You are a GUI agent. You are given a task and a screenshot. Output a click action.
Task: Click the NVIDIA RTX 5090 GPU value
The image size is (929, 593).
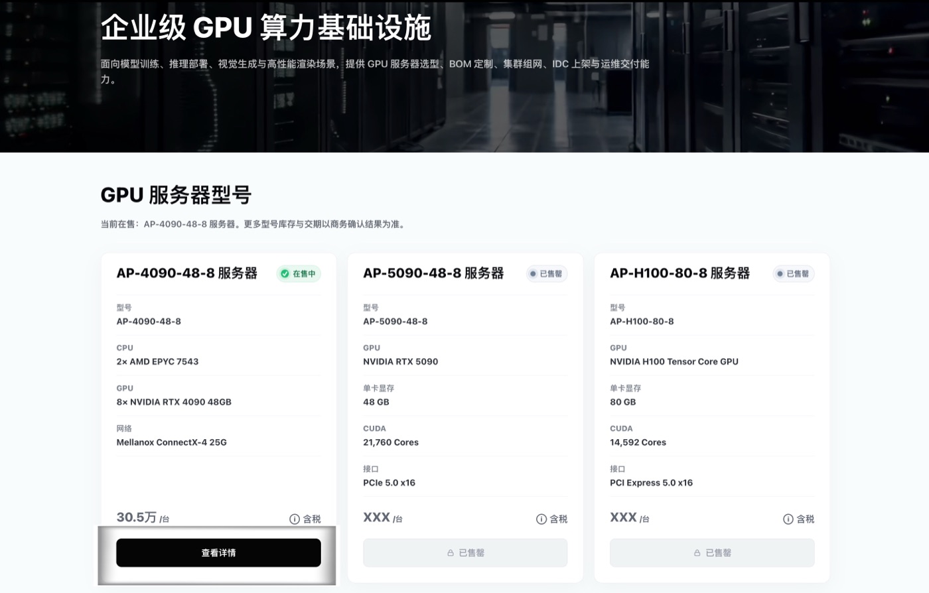pos(401,362)
